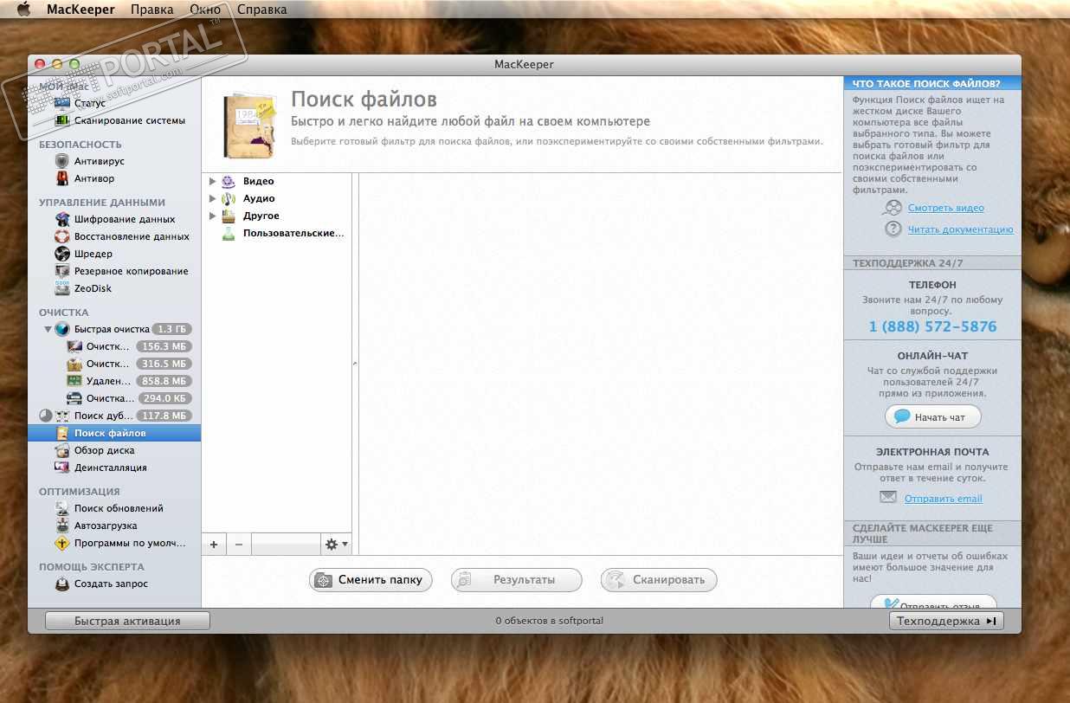Click status text 0 объектов в softportal
Image resolution: width=1070 pixels, height=703 pixels.
pyautogui.click(x=549, y=621)
